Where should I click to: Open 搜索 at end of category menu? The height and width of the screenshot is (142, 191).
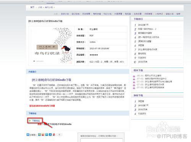point(178,14)
